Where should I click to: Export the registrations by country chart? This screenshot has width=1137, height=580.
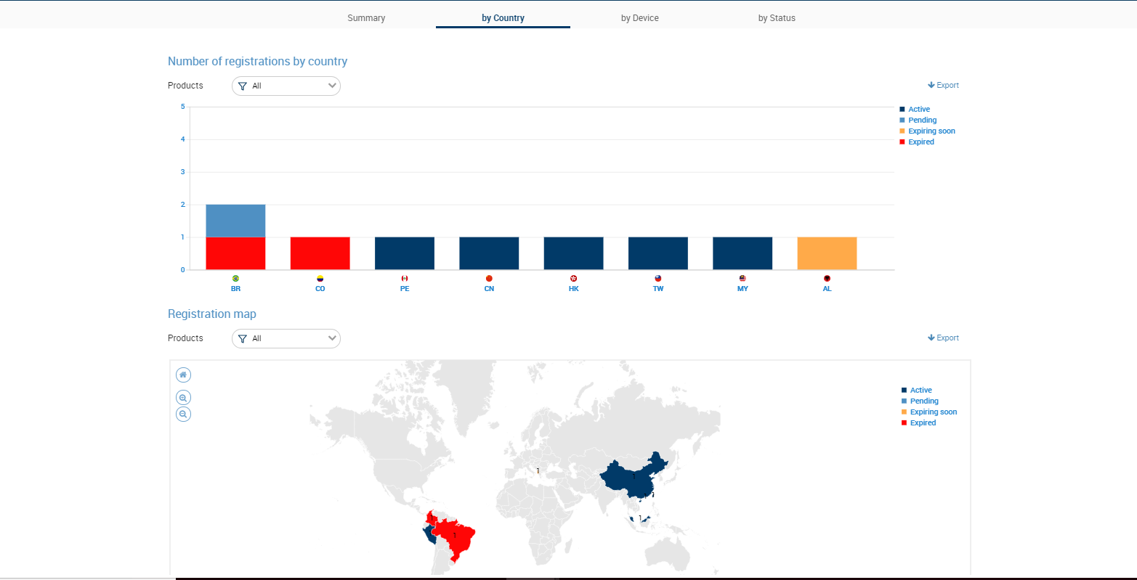[x=943, y=85]
